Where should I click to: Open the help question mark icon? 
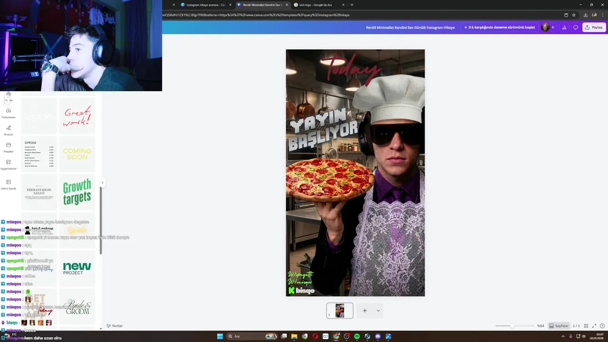coord(602,326)
